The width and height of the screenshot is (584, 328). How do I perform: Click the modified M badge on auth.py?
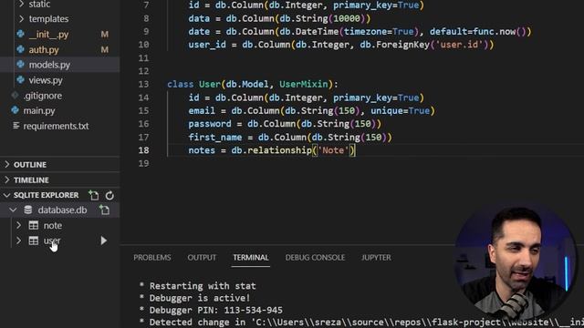(105, 49)
